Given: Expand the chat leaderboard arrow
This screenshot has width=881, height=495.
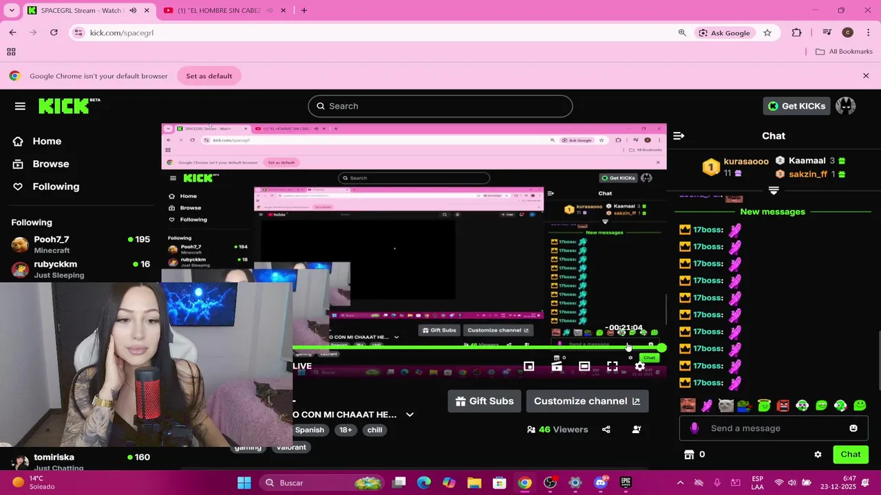Looking at the screenshot, I should [x=774, y=190].
